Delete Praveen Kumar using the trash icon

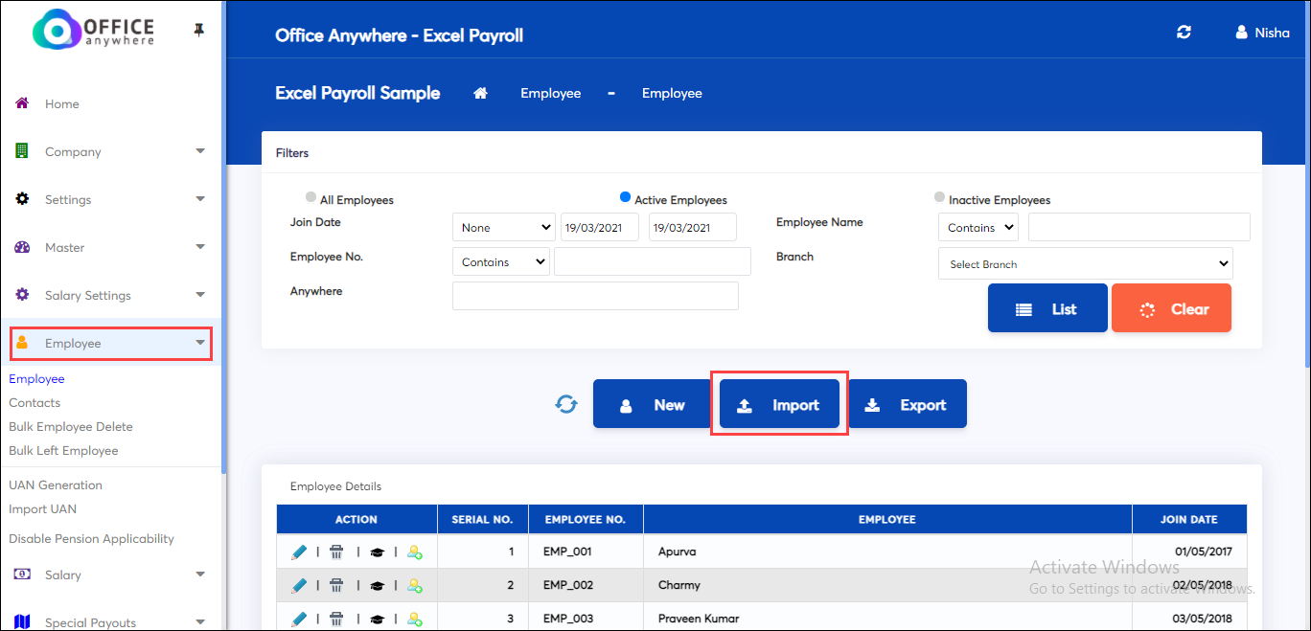tap(336, 619)
